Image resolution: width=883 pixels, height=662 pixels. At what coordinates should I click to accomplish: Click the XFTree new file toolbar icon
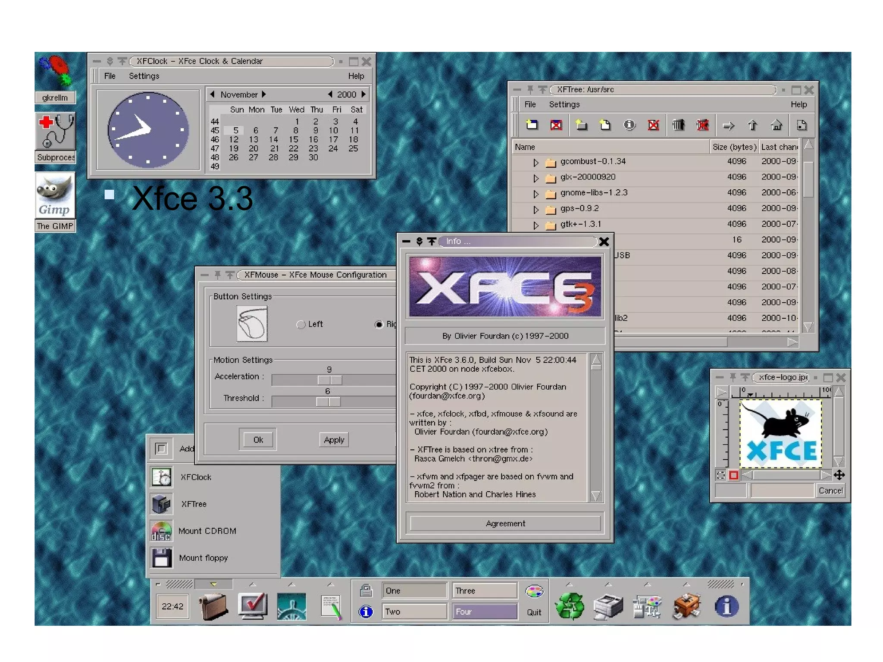(605, 125)
